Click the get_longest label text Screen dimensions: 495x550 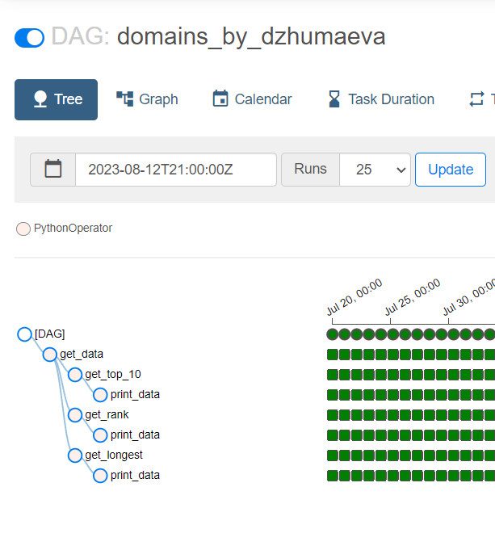tap(114, 455)
